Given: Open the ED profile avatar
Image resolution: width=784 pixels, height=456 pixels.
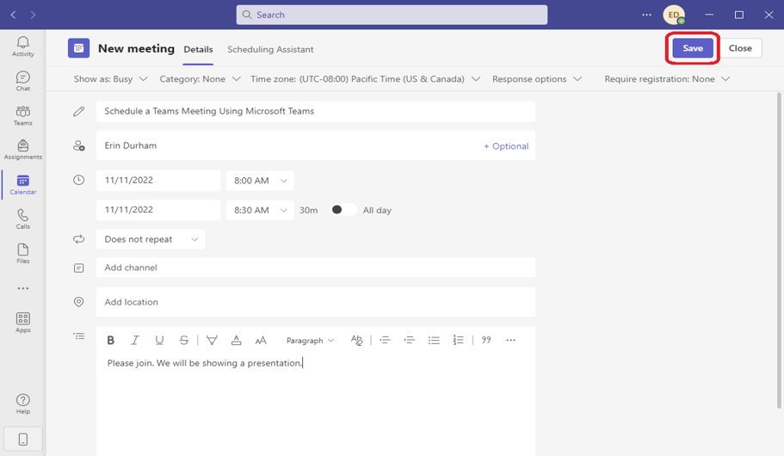Looking at the screenshot, I should tap(674, 15).
